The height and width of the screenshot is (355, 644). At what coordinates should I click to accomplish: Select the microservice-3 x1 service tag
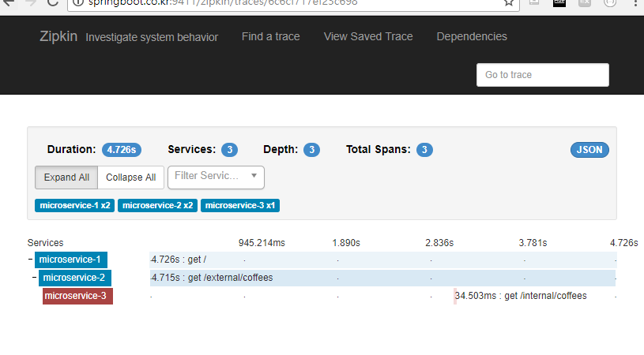click(x=240, y=205)
